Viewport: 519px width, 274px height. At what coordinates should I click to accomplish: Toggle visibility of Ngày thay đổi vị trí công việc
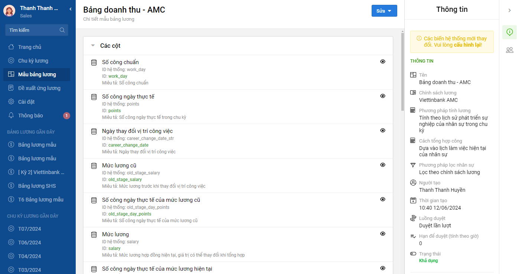coord(383,130)
